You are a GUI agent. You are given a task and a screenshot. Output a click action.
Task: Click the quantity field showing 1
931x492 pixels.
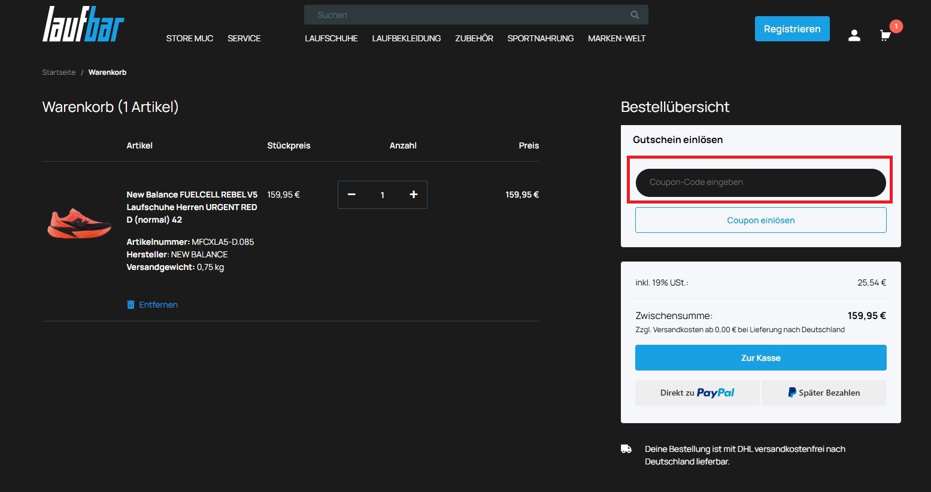pyautogui.click(x=383, y=195)
